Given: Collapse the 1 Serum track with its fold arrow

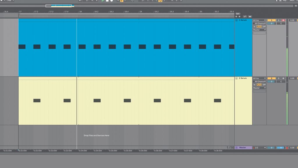Looking at the screenshot, I should (236, 20).
